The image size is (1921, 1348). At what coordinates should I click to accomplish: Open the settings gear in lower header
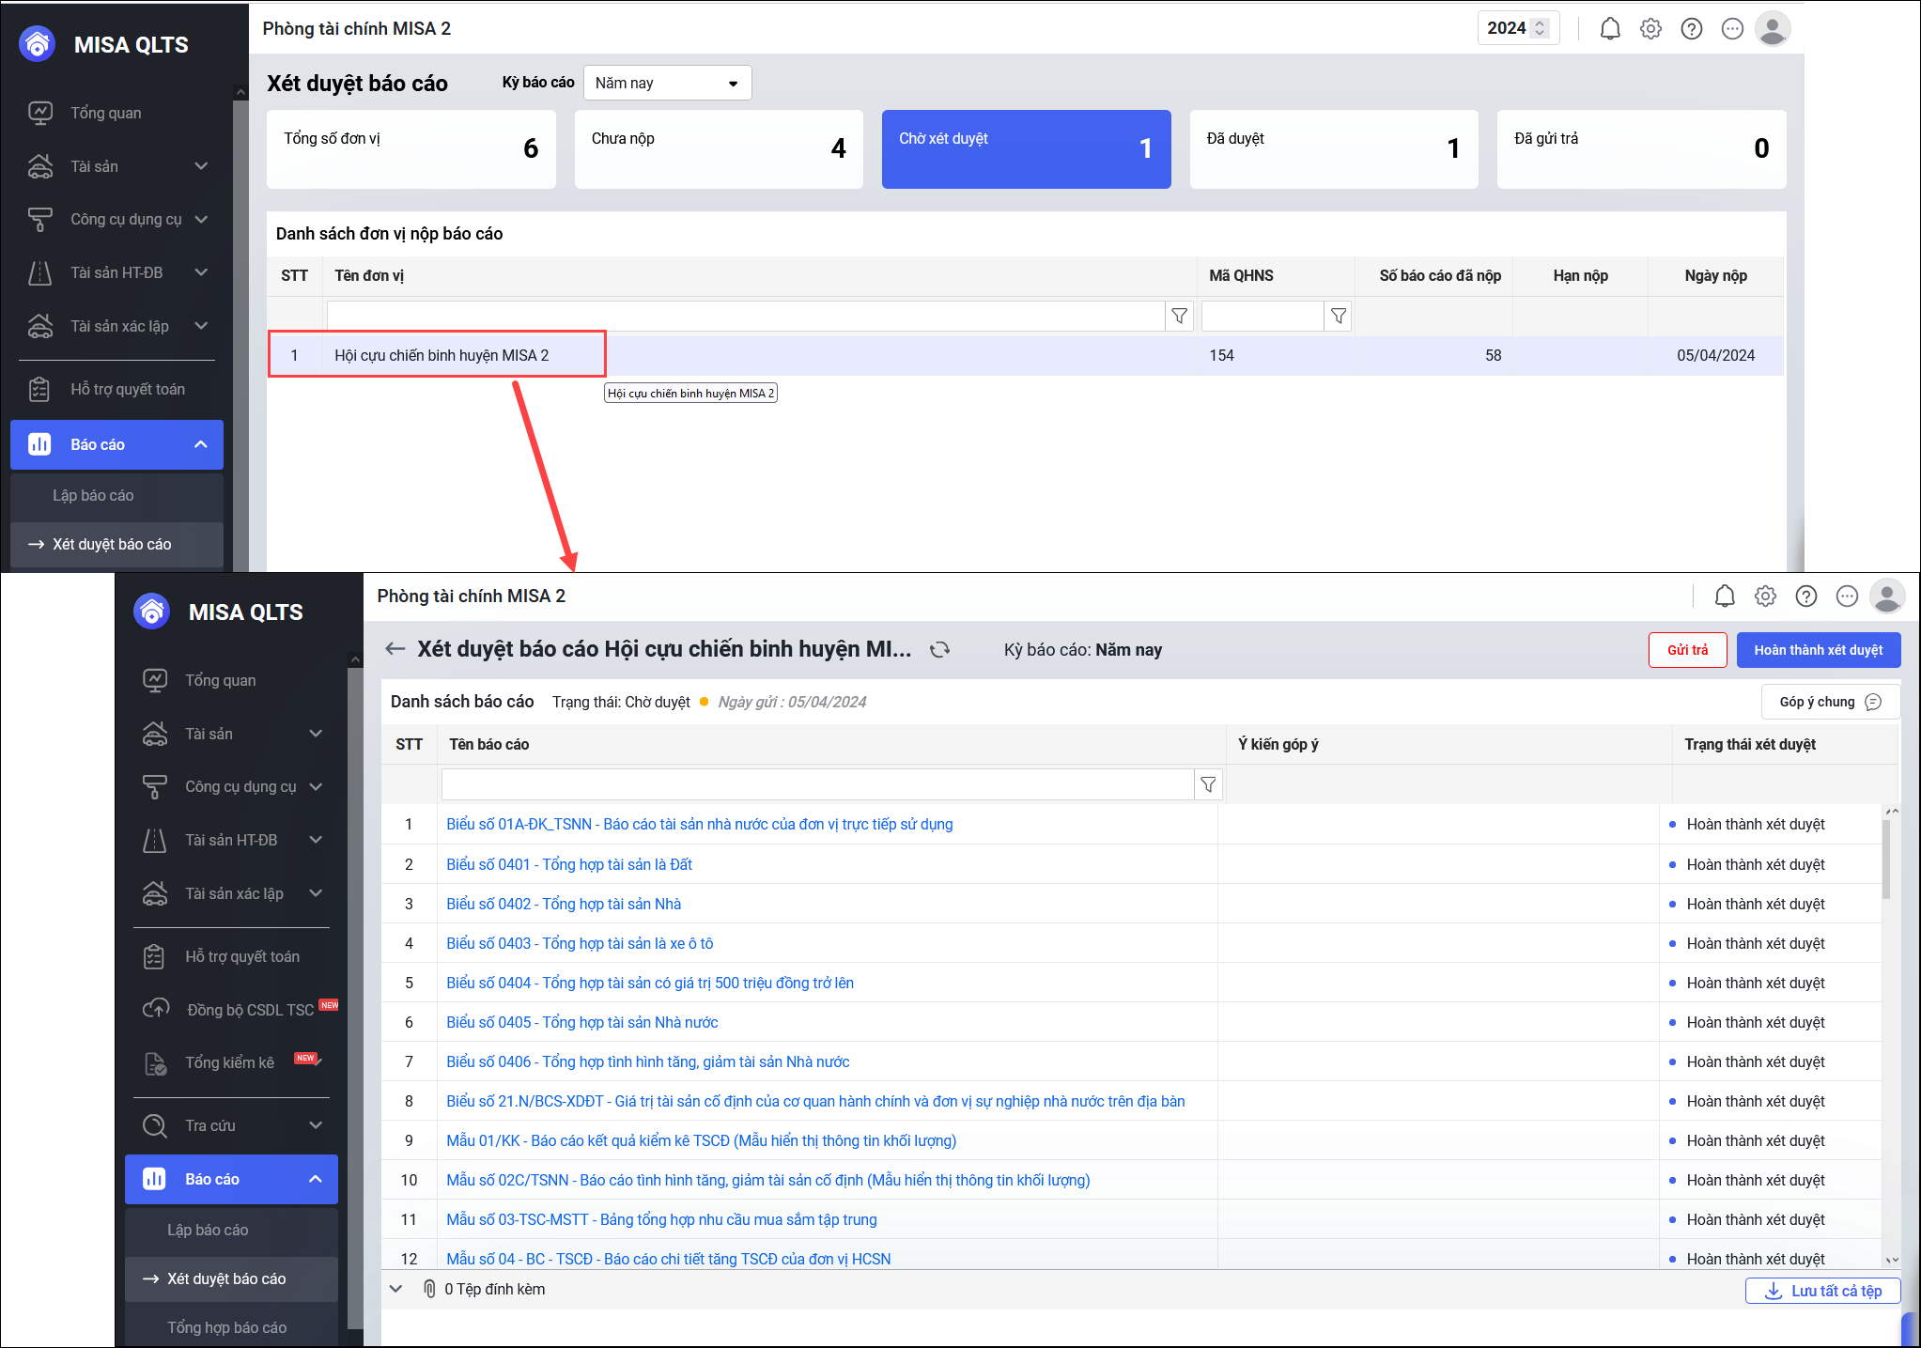(x=1765, y=597)
